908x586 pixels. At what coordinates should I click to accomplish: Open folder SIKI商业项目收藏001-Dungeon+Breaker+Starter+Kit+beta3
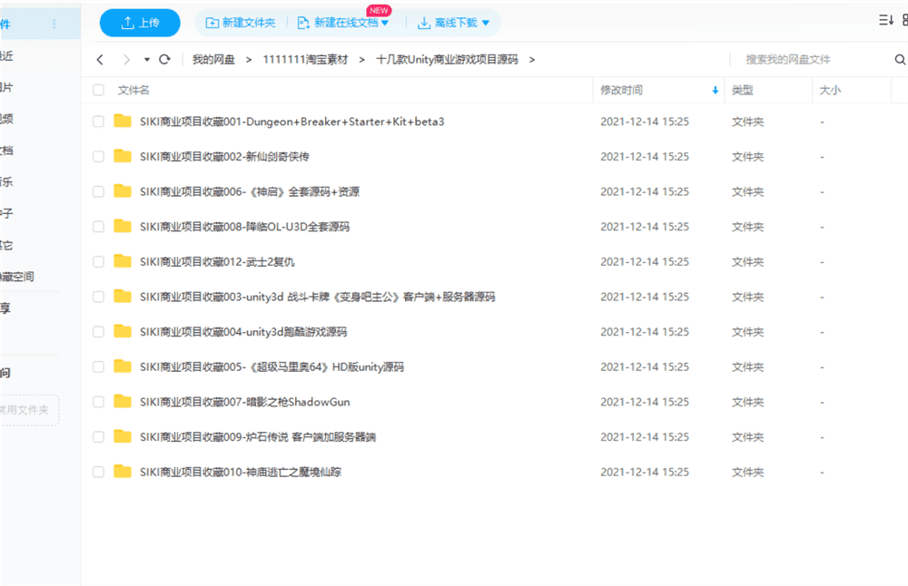click(291, 122)
